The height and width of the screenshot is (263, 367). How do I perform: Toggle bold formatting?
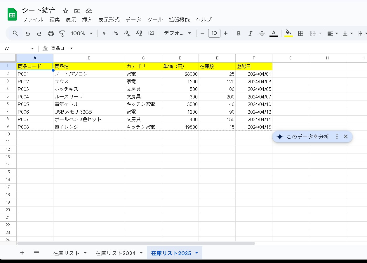[239, 33]
